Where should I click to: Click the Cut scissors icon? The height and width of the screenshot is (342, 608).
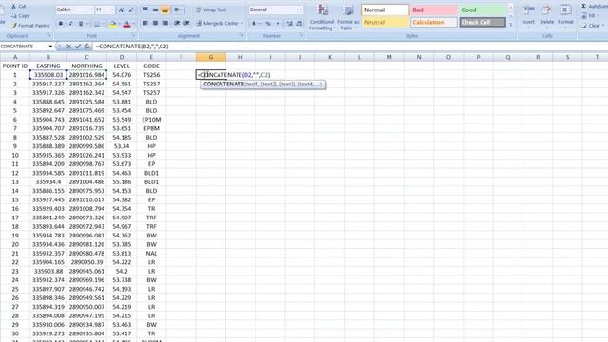pyautogui.click(x=14, y=7)
